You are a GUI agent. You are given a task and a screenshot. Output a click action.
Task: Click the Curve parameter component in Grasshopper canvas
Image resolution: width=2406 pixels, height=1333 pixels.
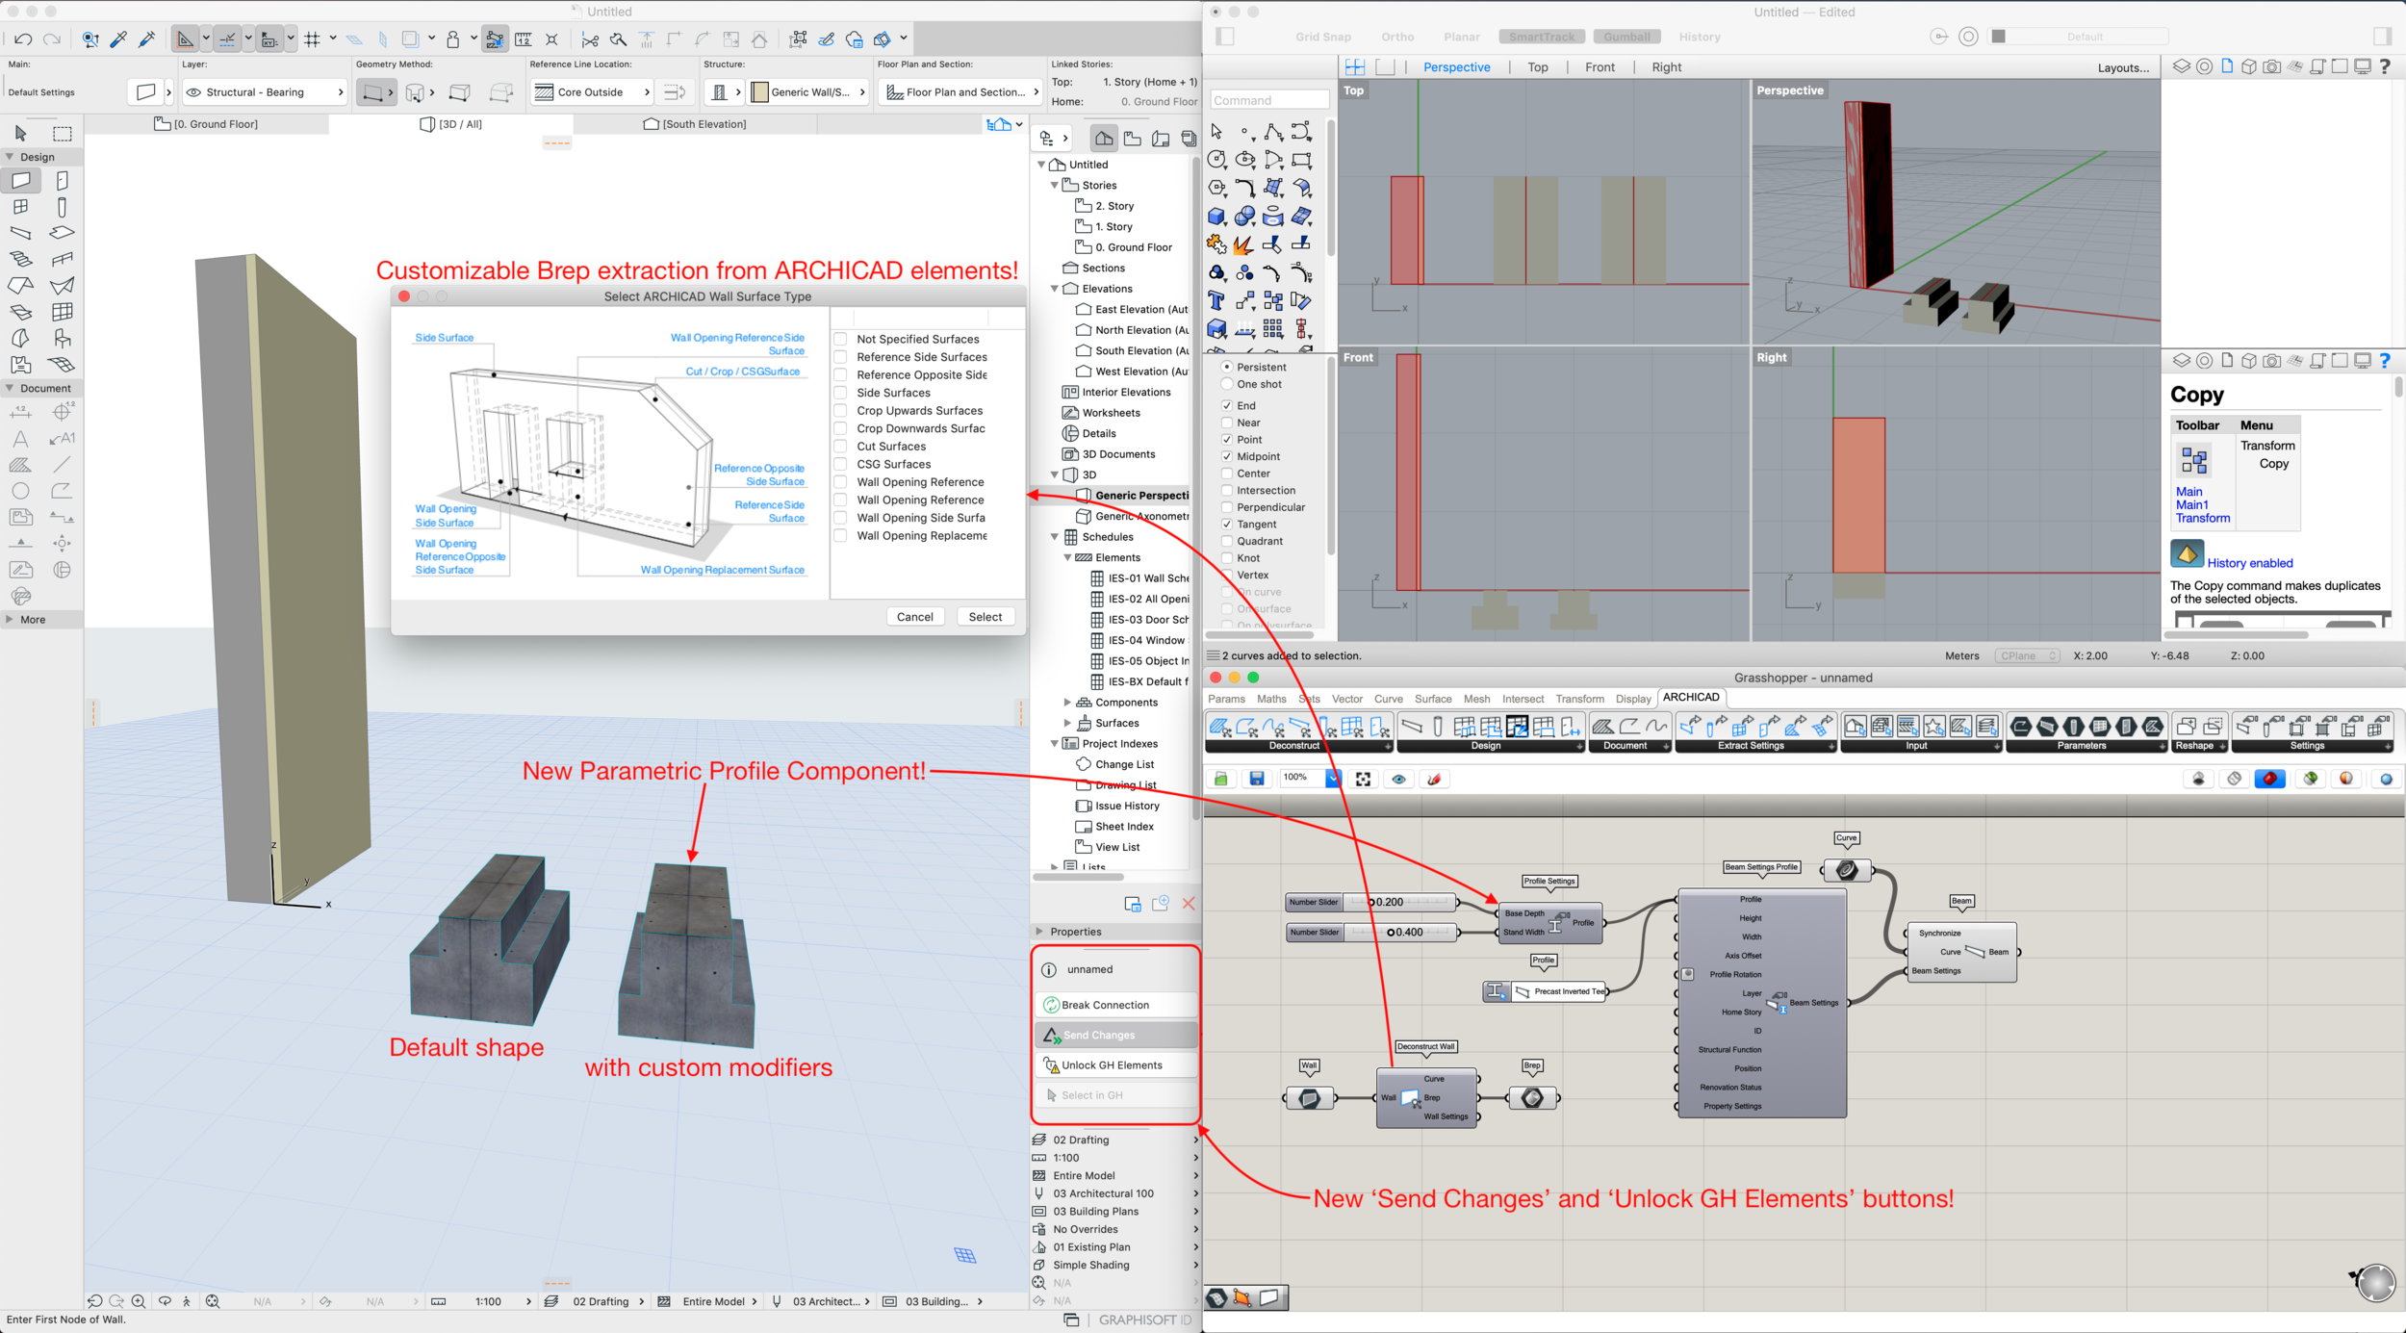point(1847,870)
